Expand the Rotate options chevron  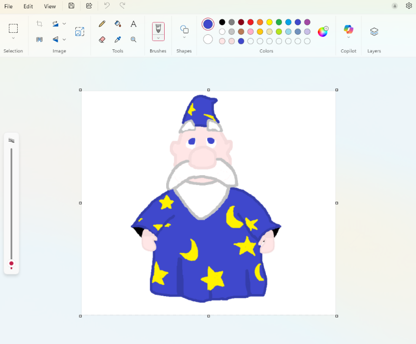pyautogui.click(x=64, y=24)
